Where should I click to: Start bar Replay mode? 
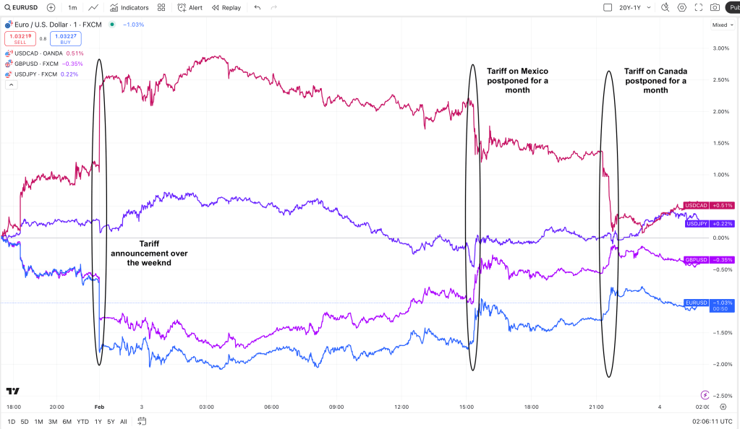pos(226,8)
